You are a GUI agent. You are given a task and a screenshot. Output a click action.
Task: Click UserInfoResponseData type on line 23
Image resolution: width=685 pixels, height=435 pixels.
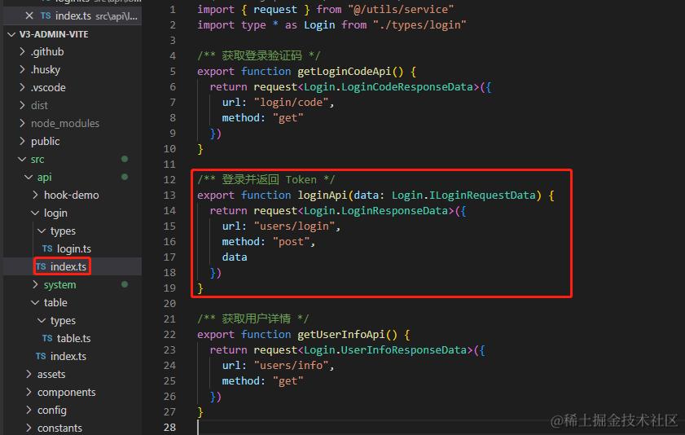pos(404,349)
